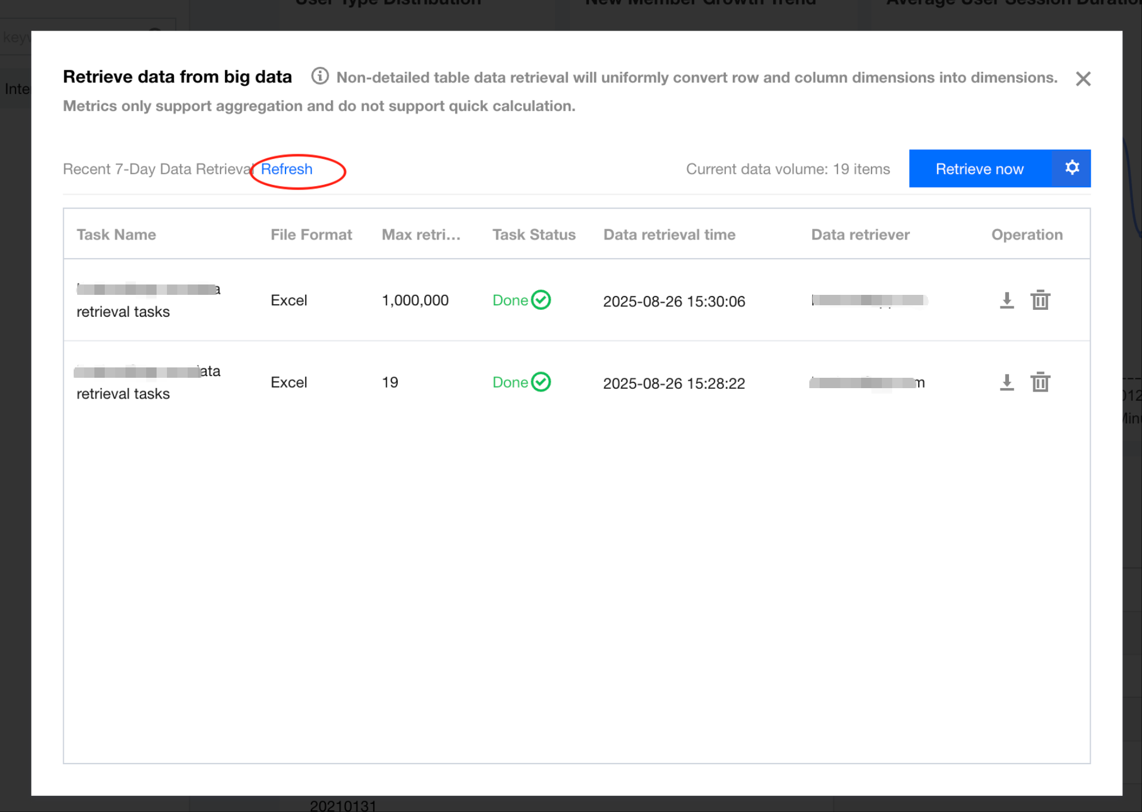The height and width of the screenshot is (812, 1142).
Task: Select the second task's Done status
Action: pyautogui.click(x=521, y=382)
